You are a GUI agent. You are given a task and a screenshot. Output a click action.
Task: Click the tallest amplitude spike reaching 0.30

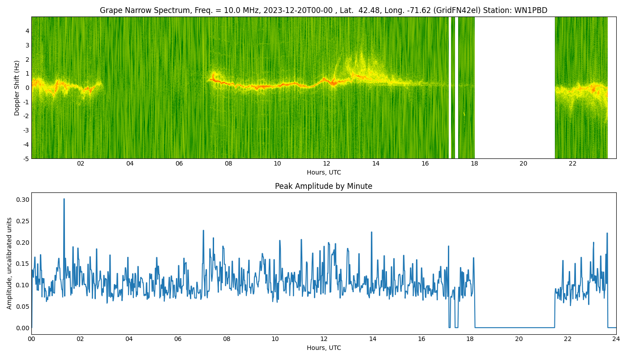pos(64,200)
